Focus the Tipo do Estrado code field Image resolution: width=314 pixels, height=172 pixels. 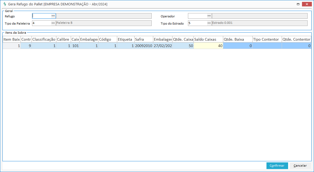[198, 23]
